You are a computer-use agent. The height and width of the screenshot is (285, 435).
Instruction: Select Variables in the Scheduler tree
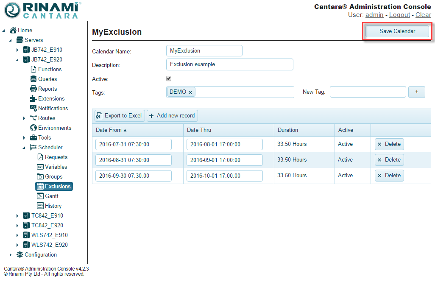(56, 167)
